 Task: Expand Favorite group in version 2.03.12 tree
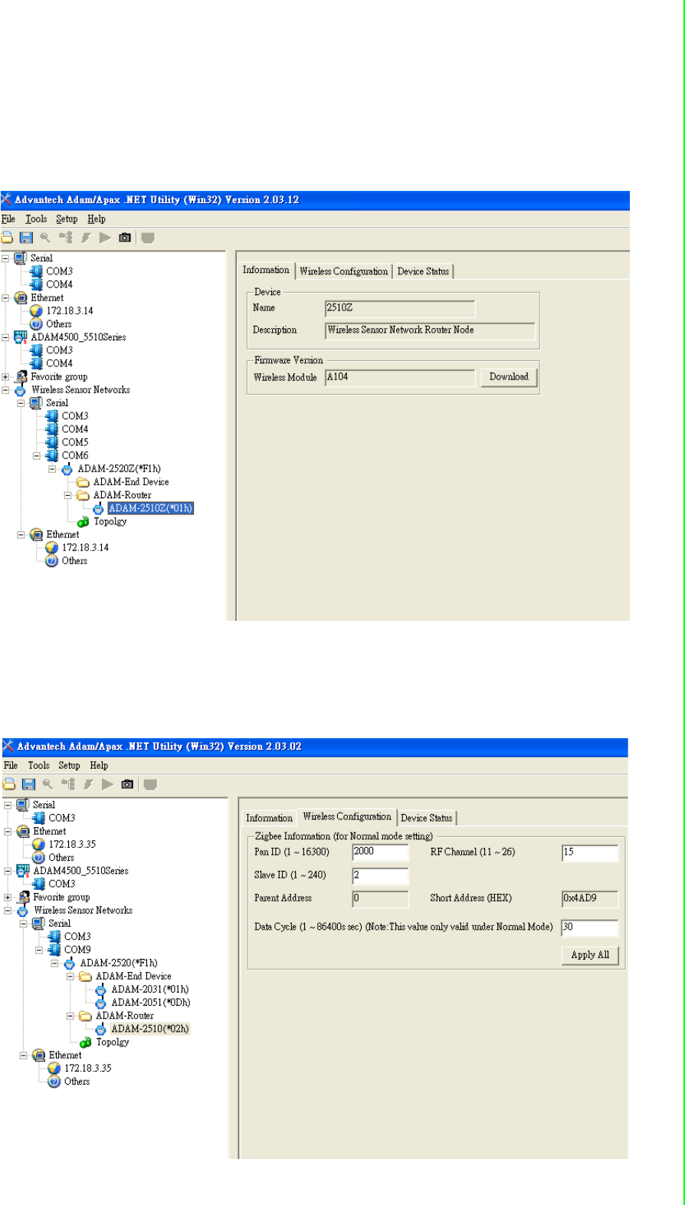[x=5, y=377]
